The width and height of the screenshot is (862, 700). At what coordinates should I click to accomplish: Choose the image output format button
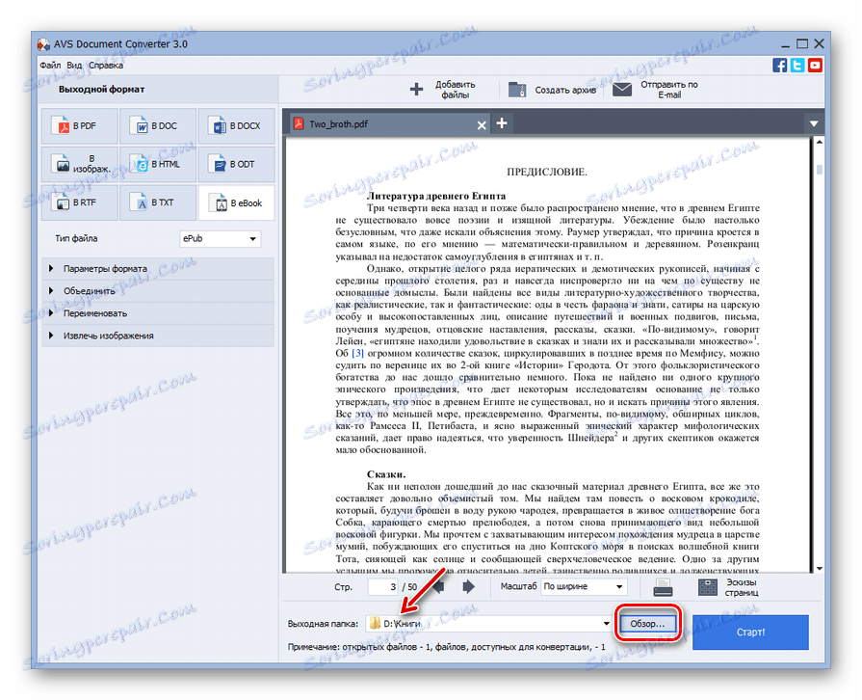click(x=79, y=164)
